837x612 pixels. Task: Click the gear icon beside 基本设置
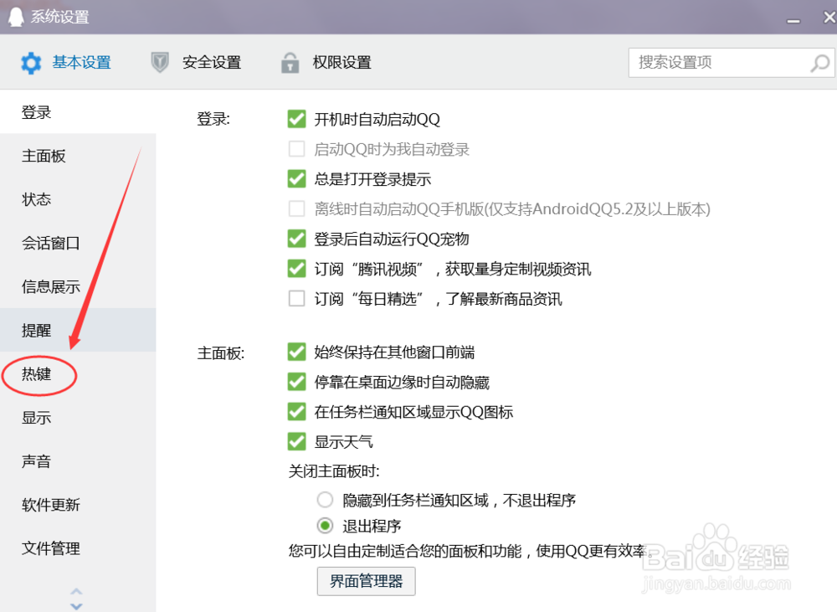(x=31, y=62)
